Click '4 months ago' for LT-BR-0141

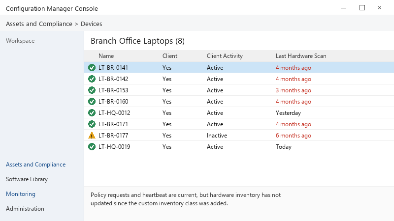tap(293, 68)
